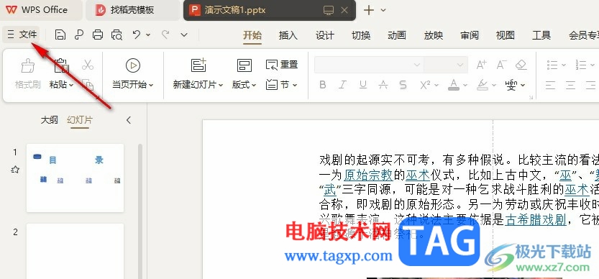Apply the font color A swatch
The image size is (599, 279).
click(x=454, y=85)
